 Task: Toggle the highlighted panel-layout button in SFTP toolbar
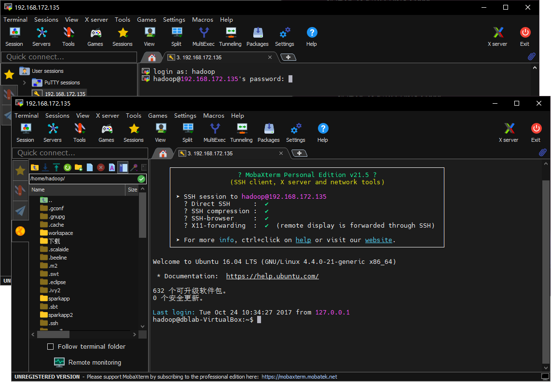point(123,168)
